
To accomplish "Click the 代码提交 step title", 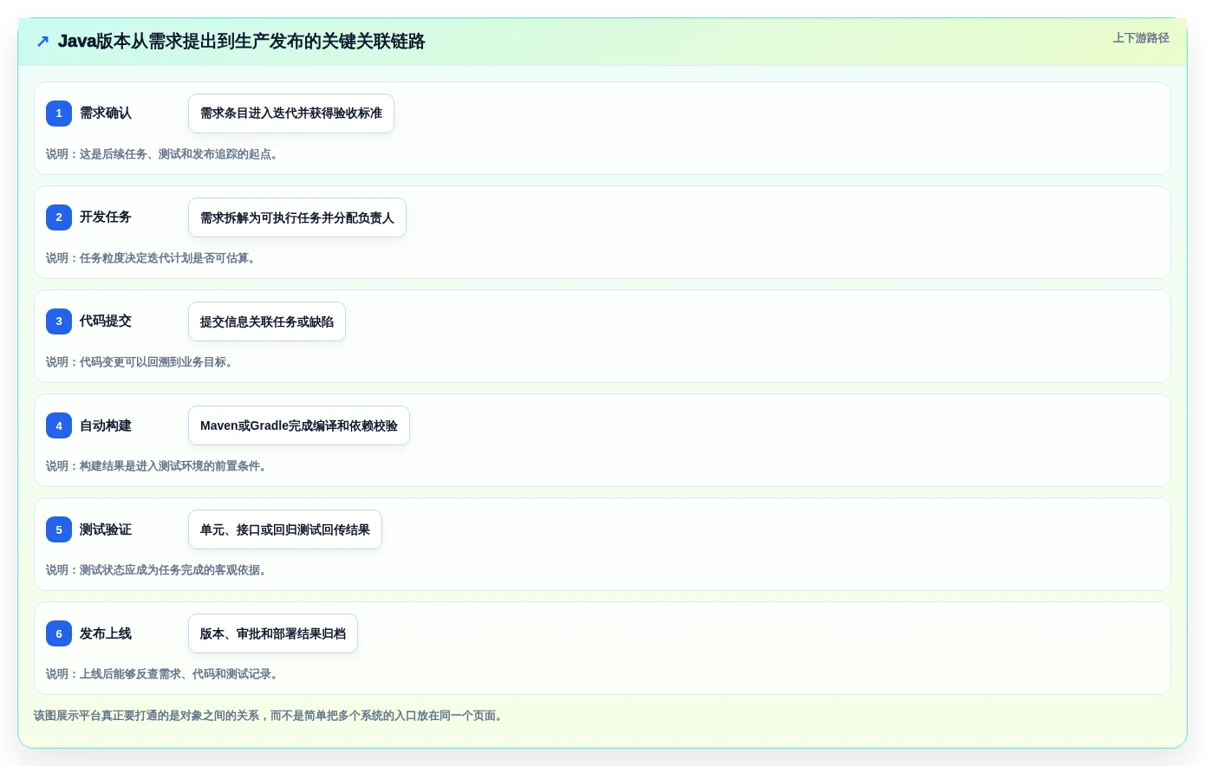I will pos(106,321).
